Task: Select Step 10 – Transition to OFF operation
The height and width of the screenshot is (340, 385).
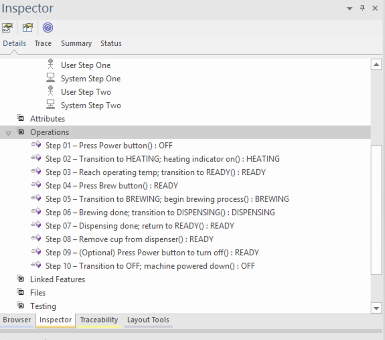Action: [x=150, y=266]
